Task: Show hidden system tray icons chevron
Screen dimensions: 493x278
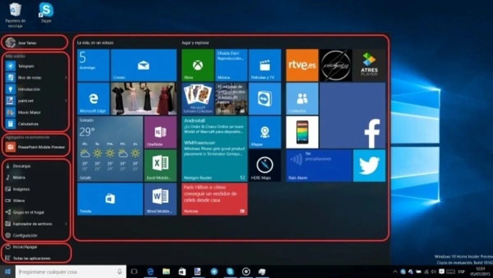Action: (x=395, y=271)
